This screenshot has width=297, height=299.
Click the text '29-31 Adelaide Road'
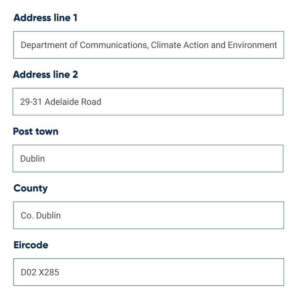pos(61,102)
